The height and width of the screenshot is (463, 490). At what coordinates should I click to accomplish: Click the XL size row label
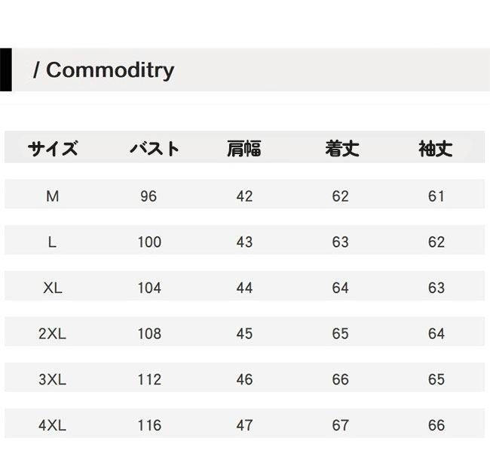52,288
